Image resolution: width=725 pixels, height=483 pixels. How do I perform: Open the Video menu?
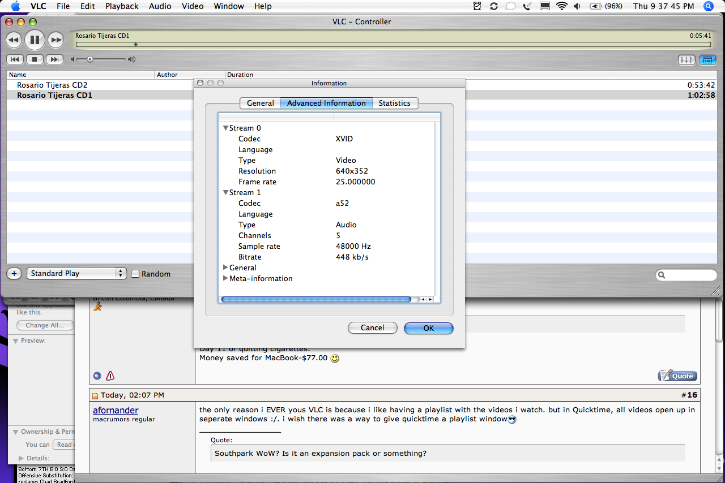coord(193,6)
